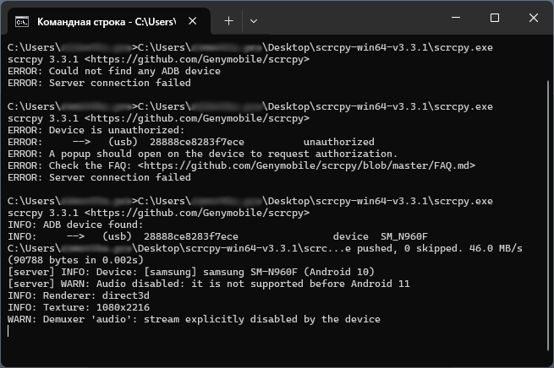Minimize the terminal window

click(x=456, y=18)
